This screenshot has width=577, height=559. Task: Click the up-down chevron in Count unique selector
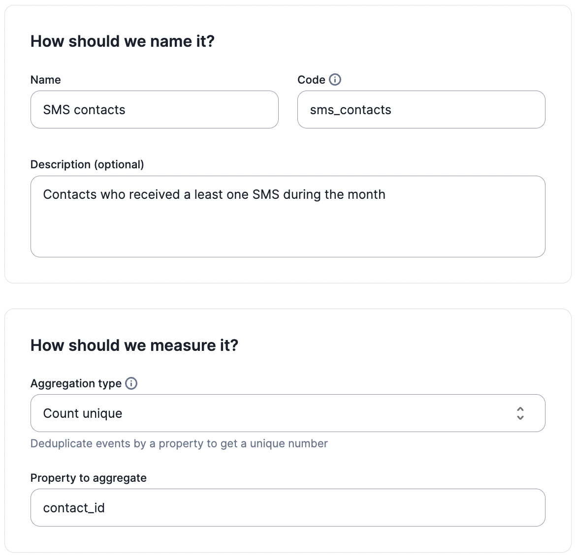[x=520, y=413]
